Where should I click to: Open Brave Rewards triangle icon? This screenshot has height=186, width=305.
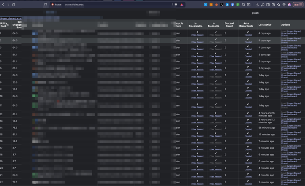[x=182, y=5]
